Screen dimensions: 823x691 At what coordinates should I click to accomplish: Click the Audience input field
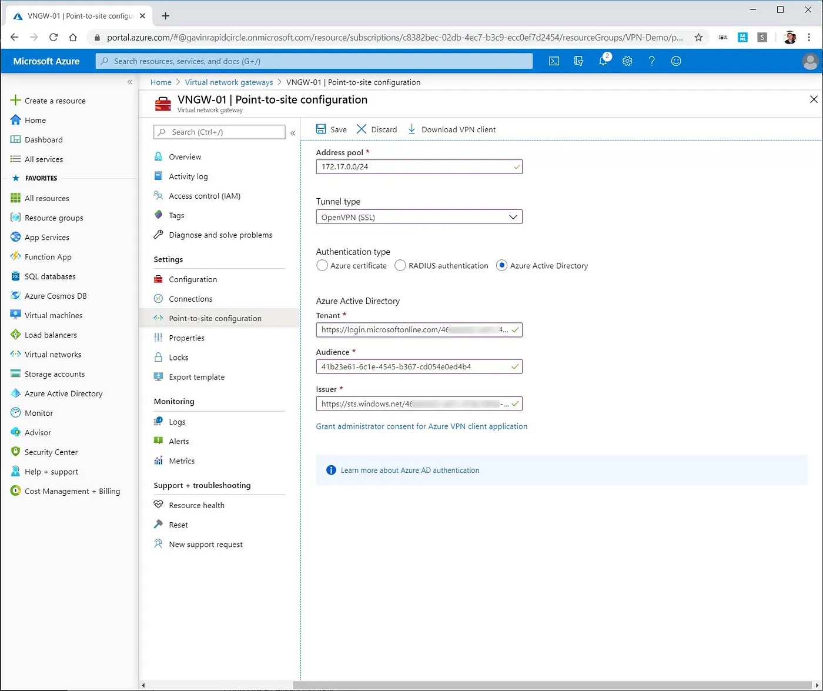coord(419,366)
